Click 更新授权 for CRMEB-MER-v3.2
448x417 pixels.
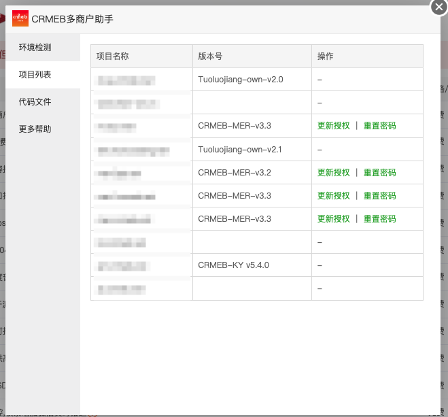(333, 173)
